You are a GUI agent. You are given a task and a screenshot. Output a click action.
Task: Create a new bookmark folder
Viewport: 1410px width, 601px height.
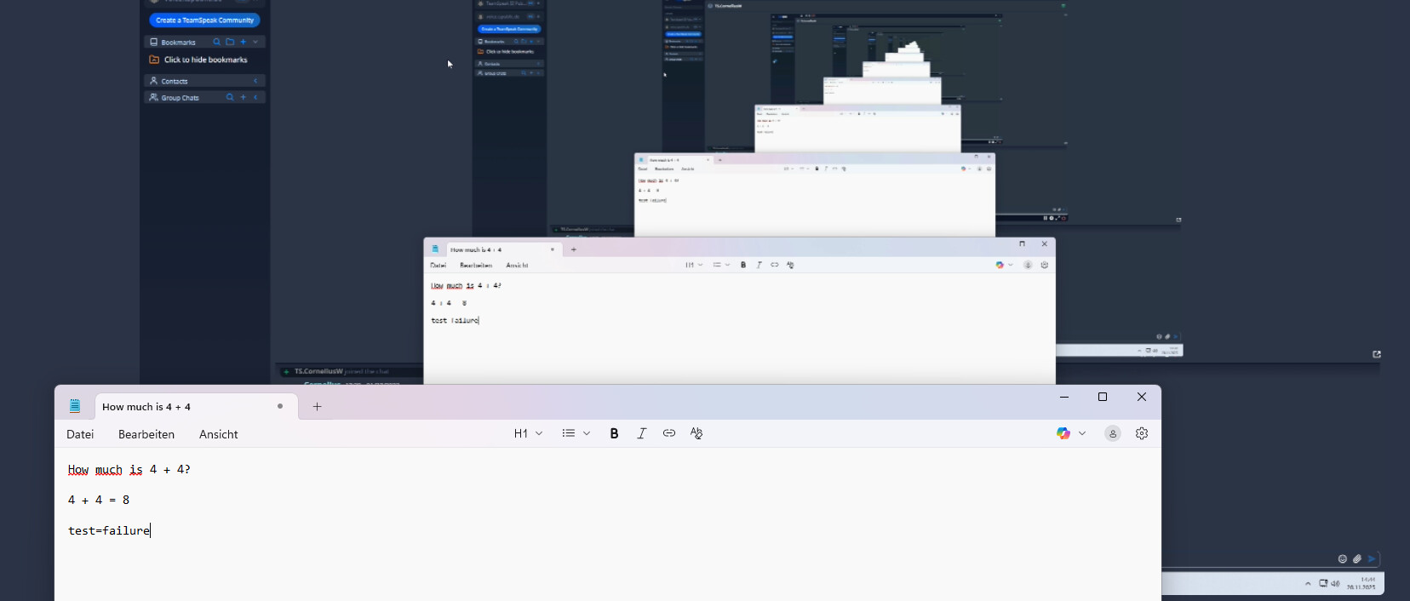coord(230,42)
